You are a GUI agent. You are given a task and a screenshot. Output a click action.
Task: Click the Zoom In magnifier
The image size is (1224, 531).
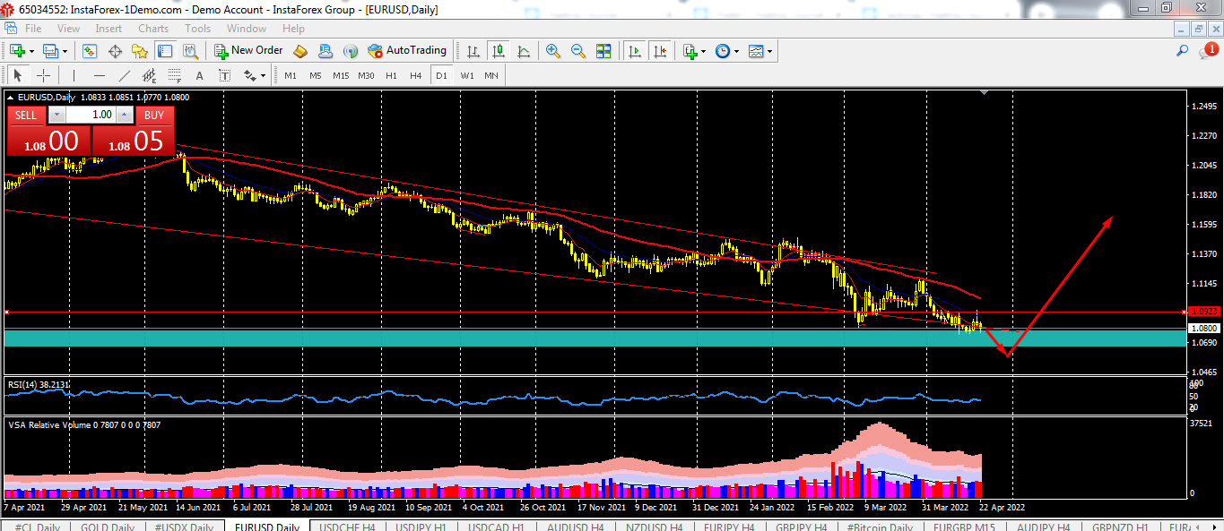tap(553, 51)
